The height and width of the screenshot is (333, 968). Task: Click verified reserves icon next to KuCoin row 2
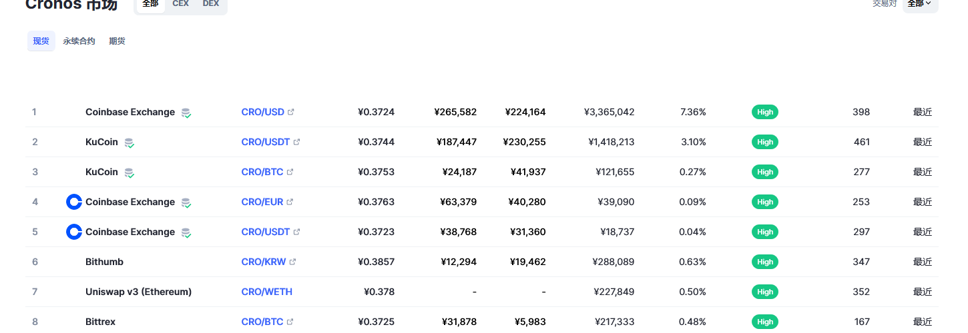click(129, 143)
